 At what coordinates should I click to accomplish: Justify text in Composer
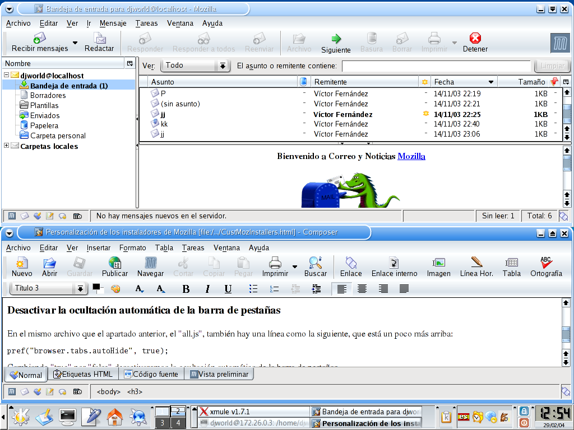click(404, 289)
